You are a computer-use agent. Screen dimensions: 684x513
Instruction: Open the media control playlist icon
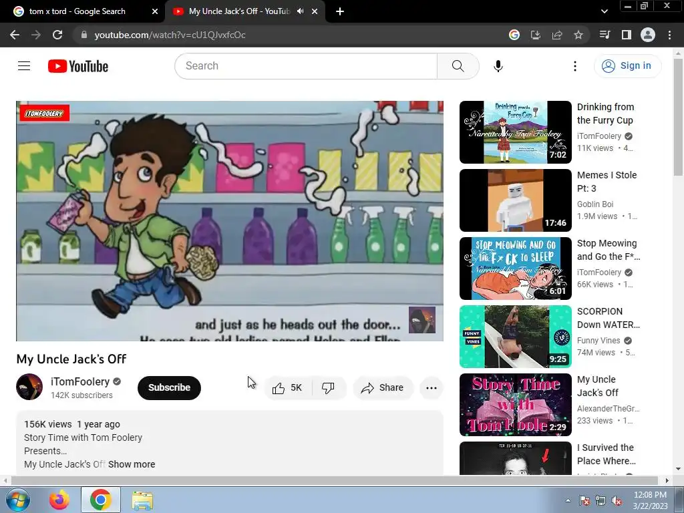coord(605,35)
